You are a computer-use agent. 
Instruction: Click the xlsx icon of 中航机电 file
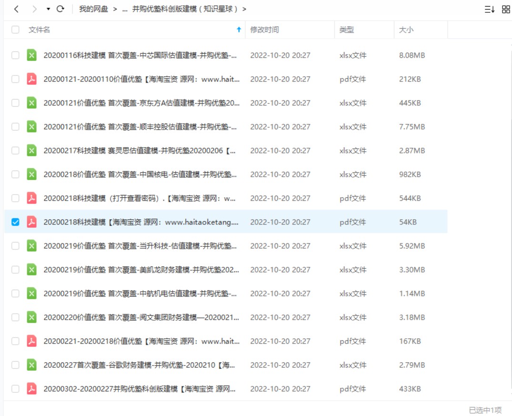pos(32,294)
